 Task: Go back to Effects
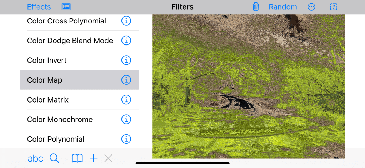(39, 7)
